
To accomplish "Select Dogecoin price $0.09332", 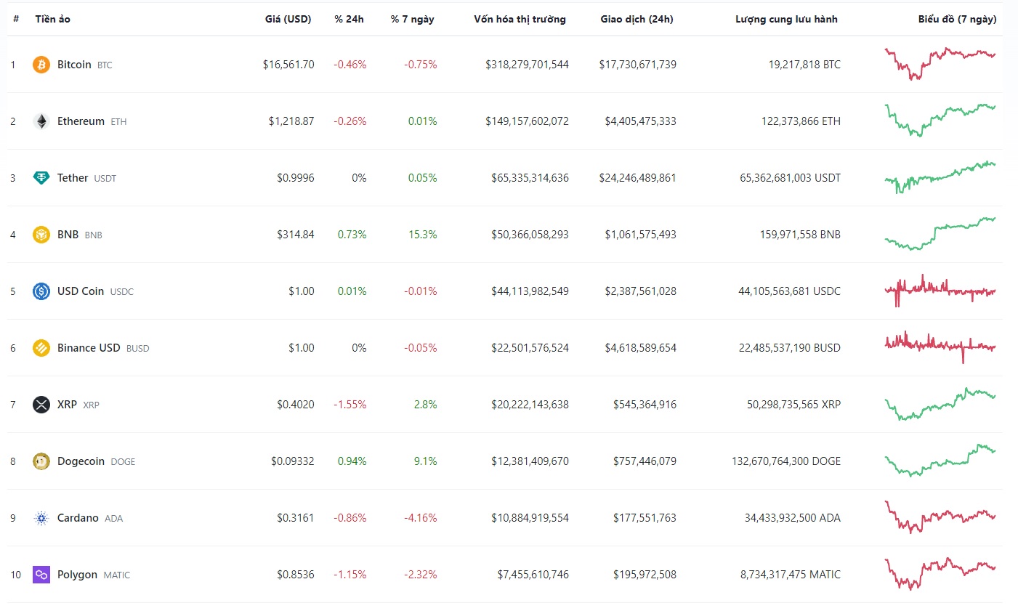I will tap(293, 461).
